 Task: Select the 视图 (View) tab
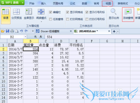click(107, 4)
